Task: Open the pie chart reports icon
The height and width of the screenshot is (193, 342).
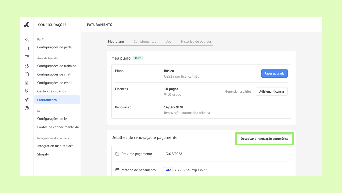Action: click(27, 108)
